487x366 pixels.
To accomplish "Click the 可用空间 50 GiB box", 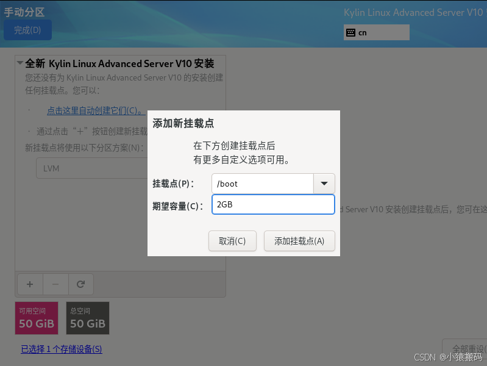I will 37,318.
